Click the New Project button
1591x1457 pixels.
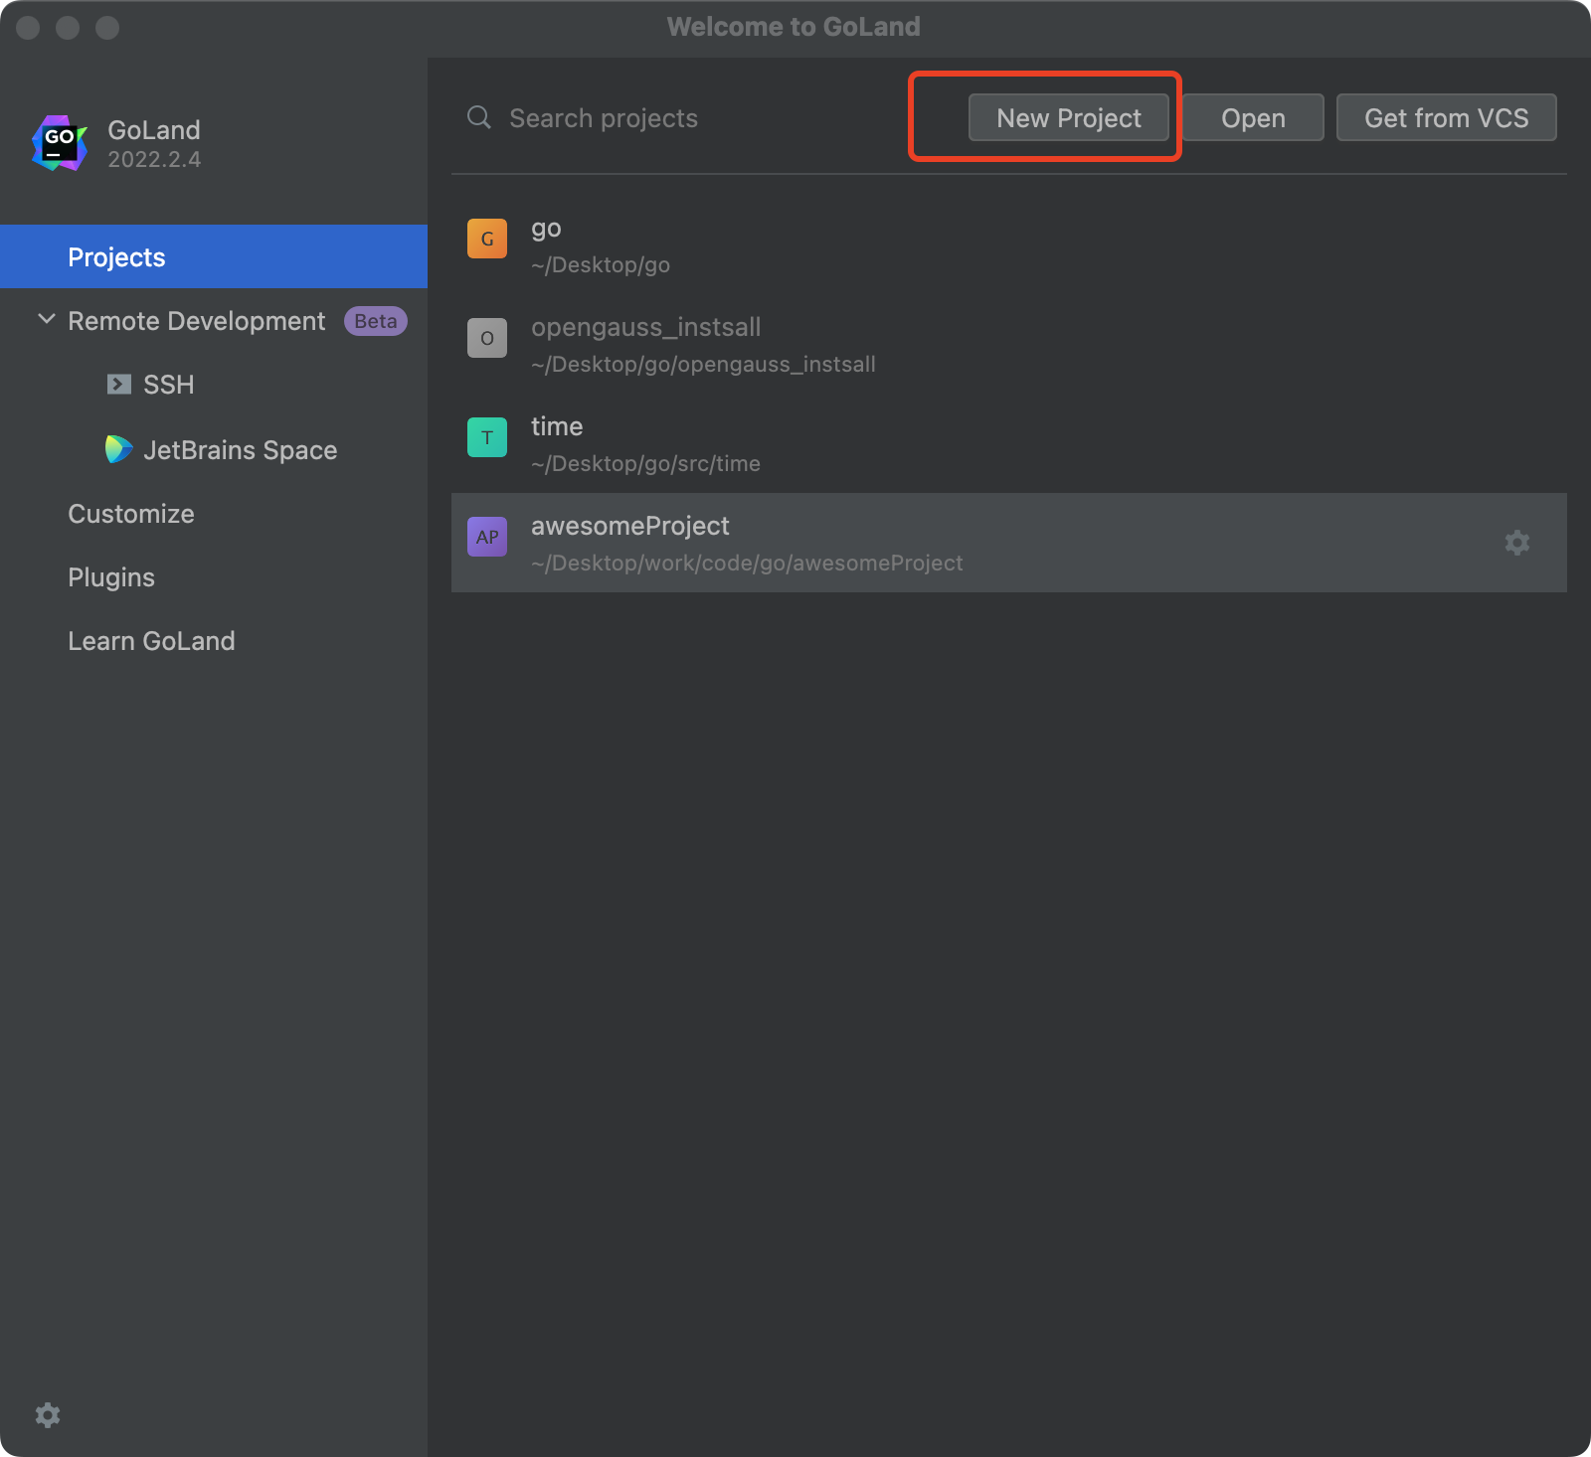pos(1069,118)
